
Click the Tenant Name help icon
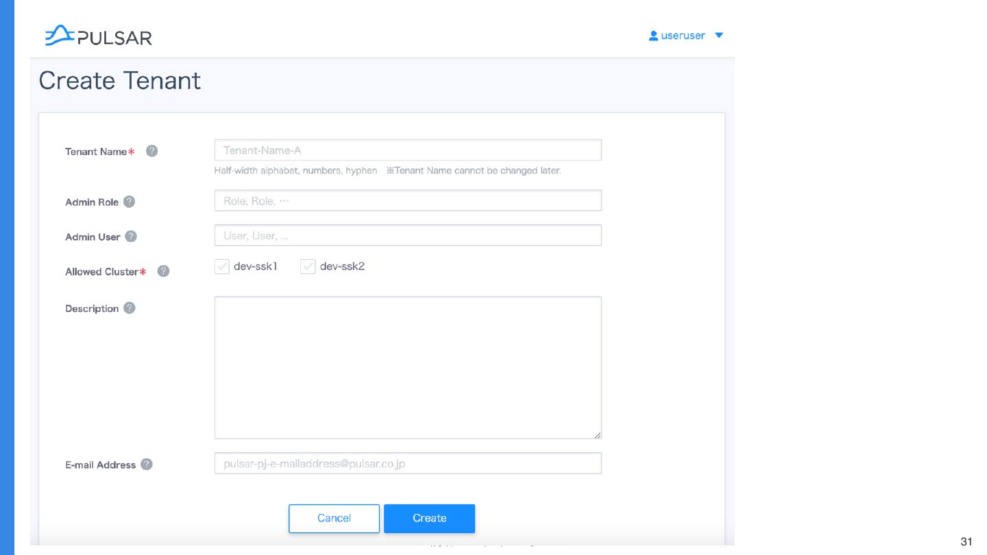[152, 151]
